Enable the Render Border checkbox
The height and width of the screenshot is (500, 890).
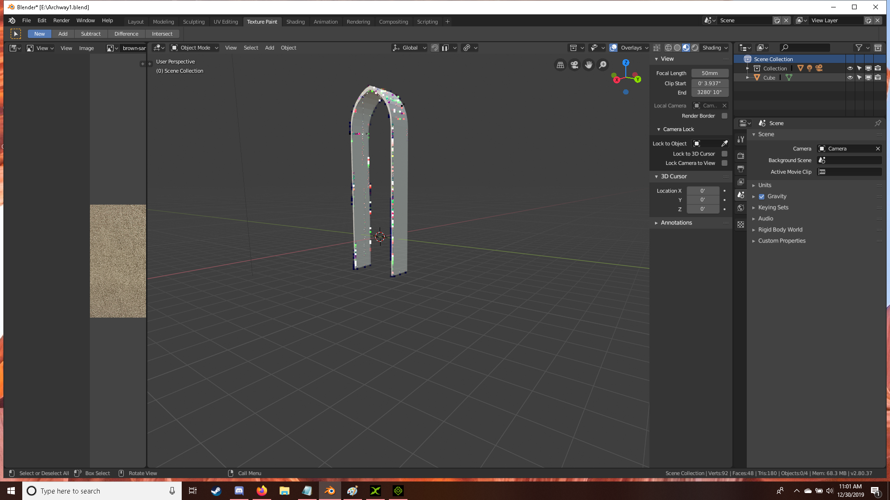click(725, 116)
